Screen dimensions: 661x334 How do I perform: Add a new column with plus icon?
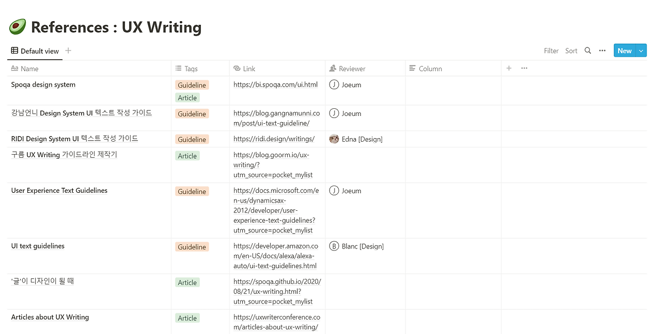(509, 68)
